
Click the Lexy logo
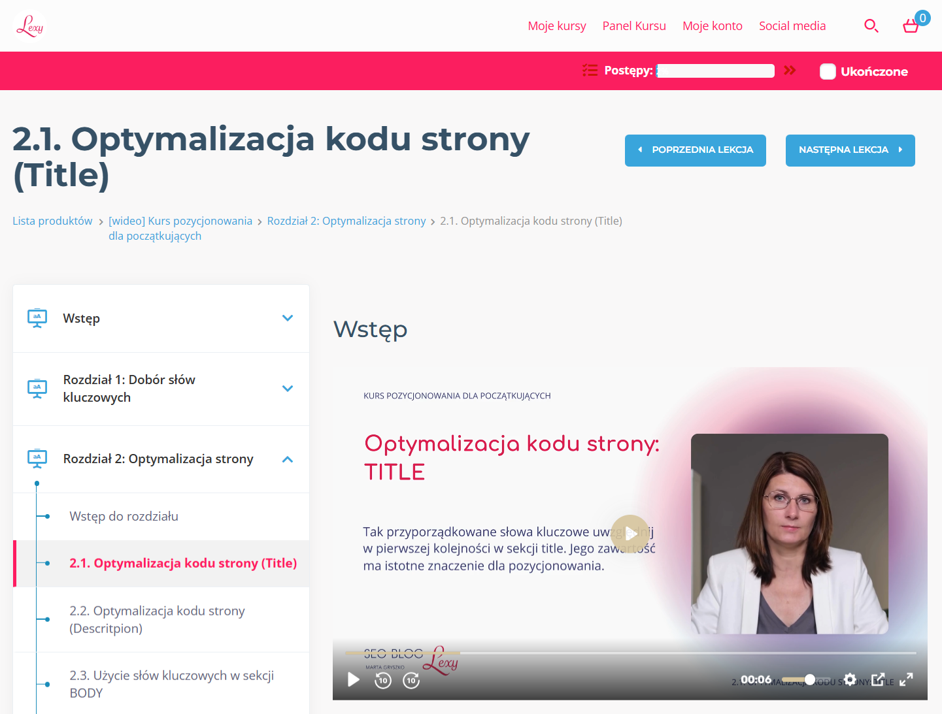coord(29,26)
